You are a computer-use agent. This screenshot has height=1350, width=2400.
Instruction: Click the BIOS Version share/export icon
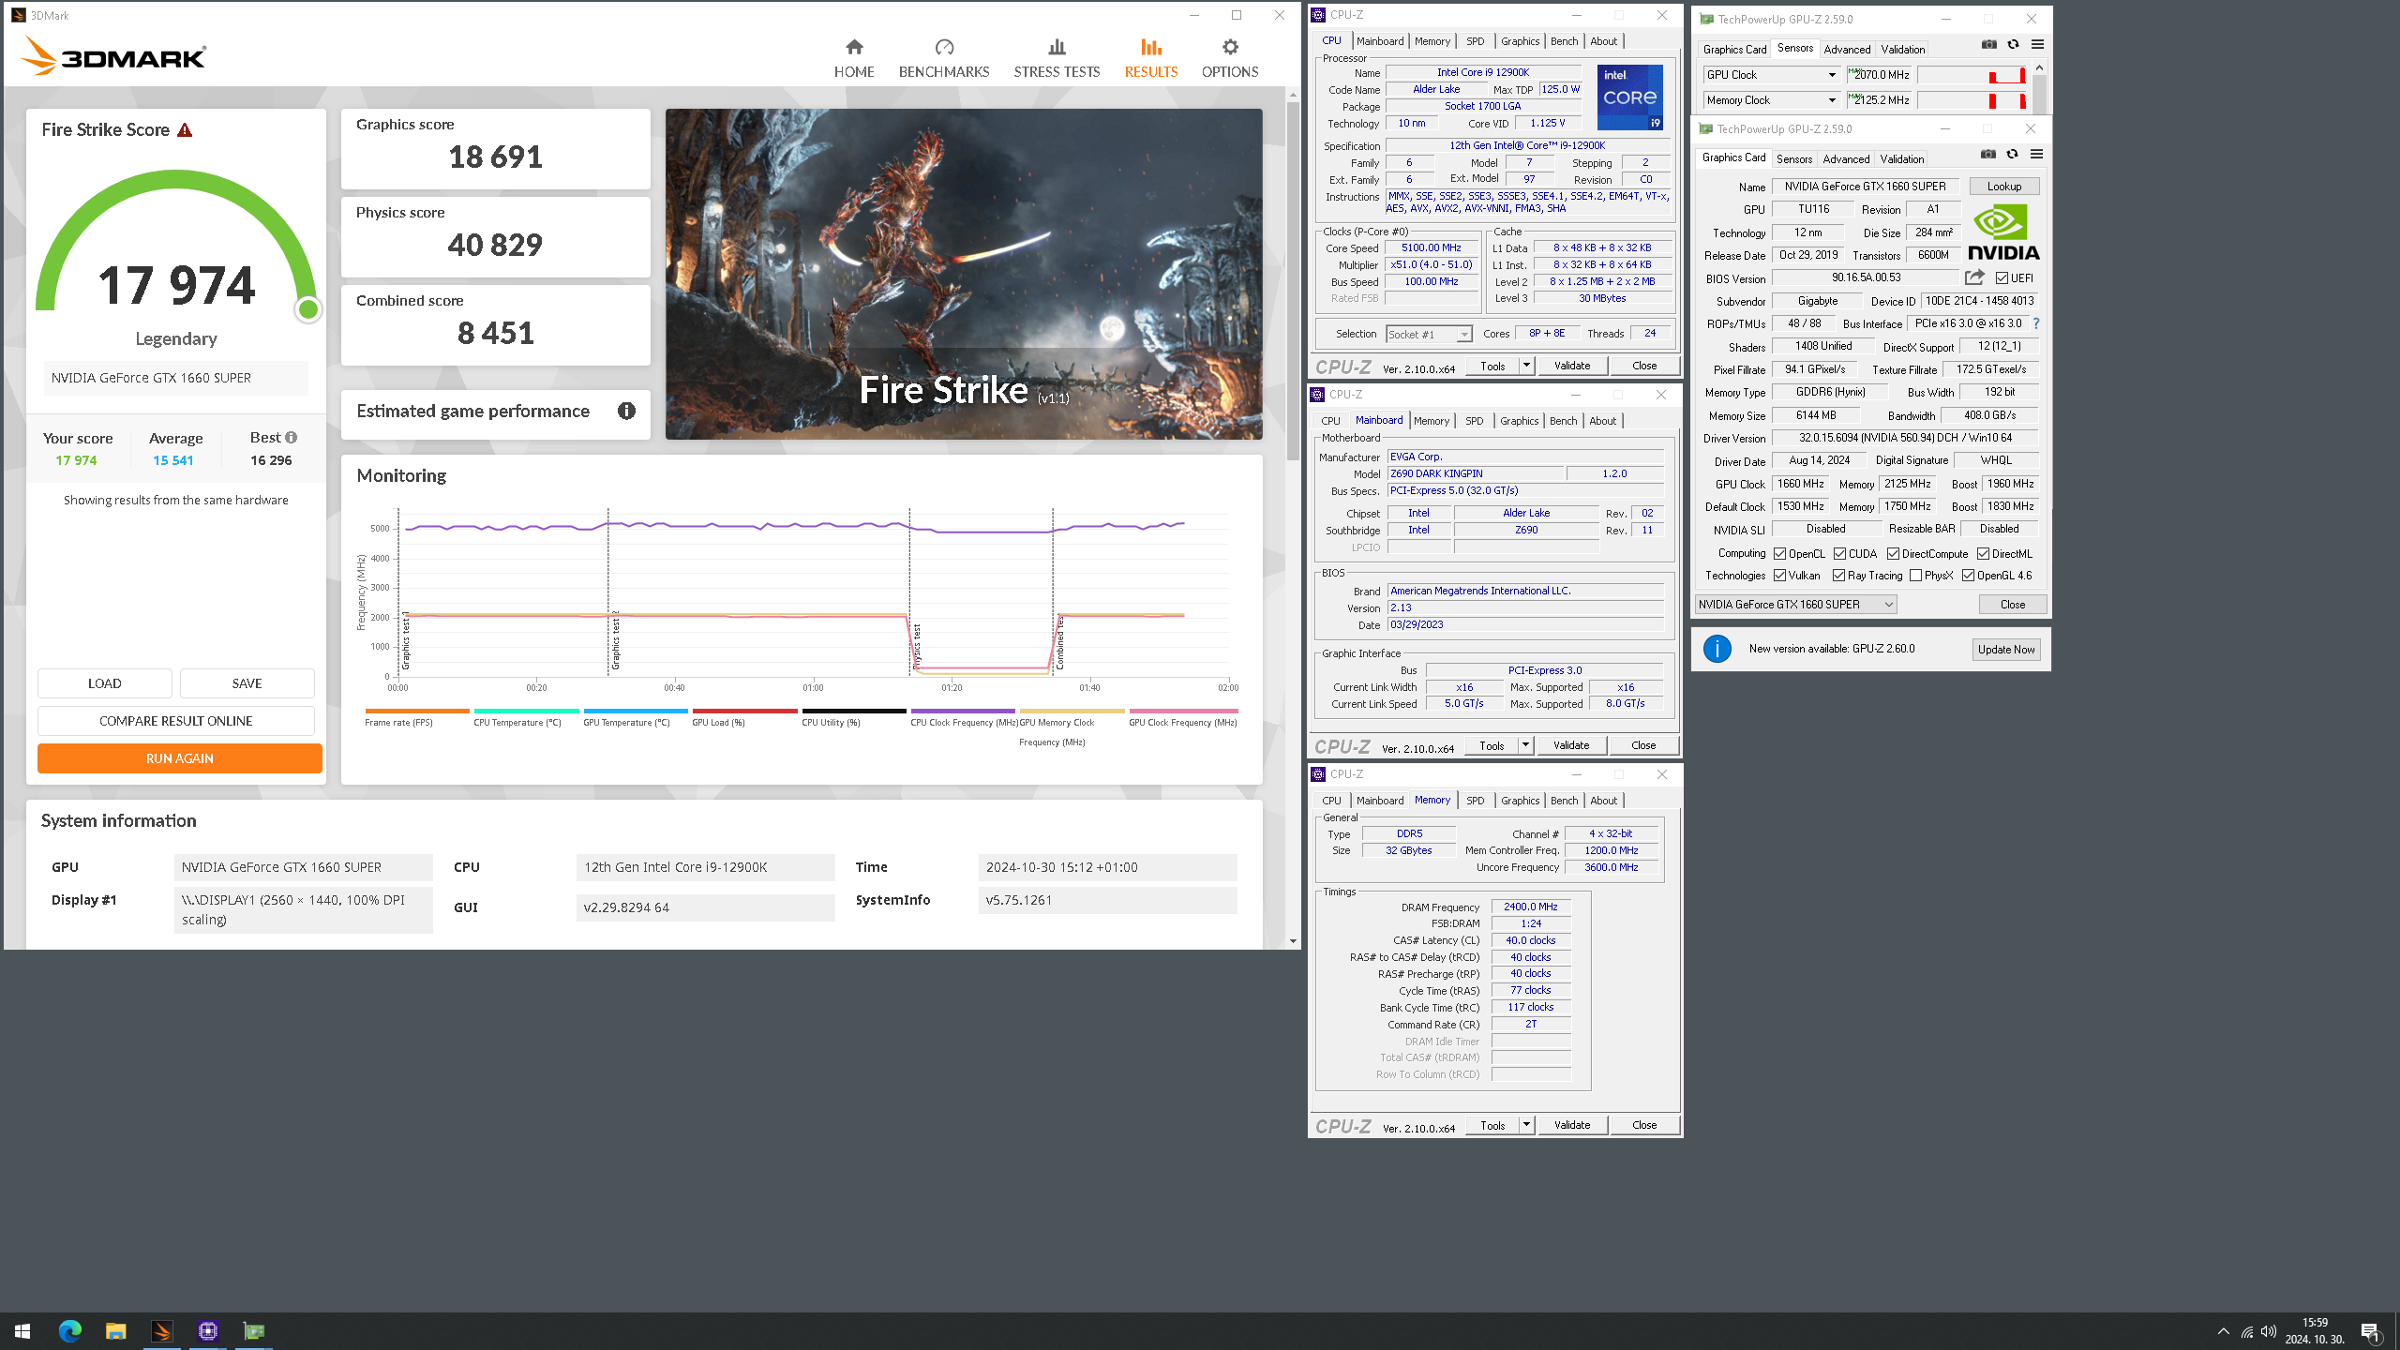tap(1974, 277)
